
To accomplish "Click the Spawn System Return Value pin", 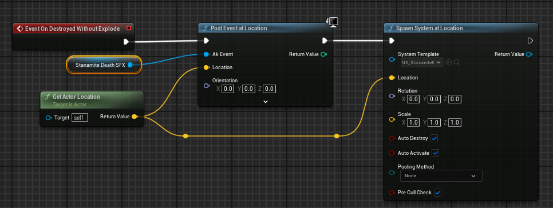I will pos(529,54).
